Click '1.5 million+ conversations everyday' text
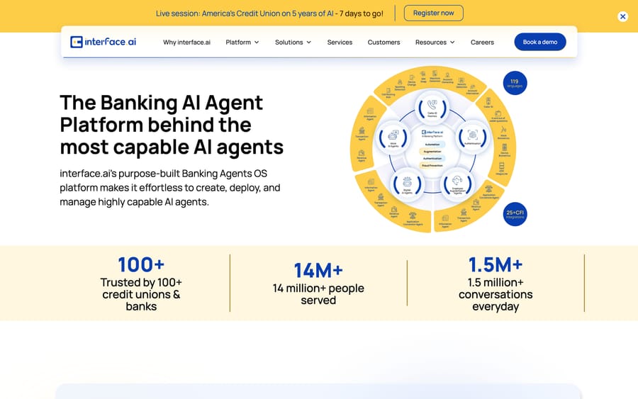Image resolution: width=638 pixels, height=399 pixels. point(496,294)
